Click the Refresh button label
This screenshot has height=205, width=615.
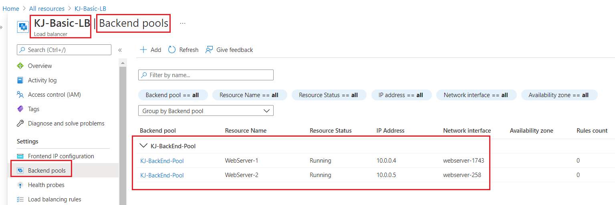coord(189,50)
